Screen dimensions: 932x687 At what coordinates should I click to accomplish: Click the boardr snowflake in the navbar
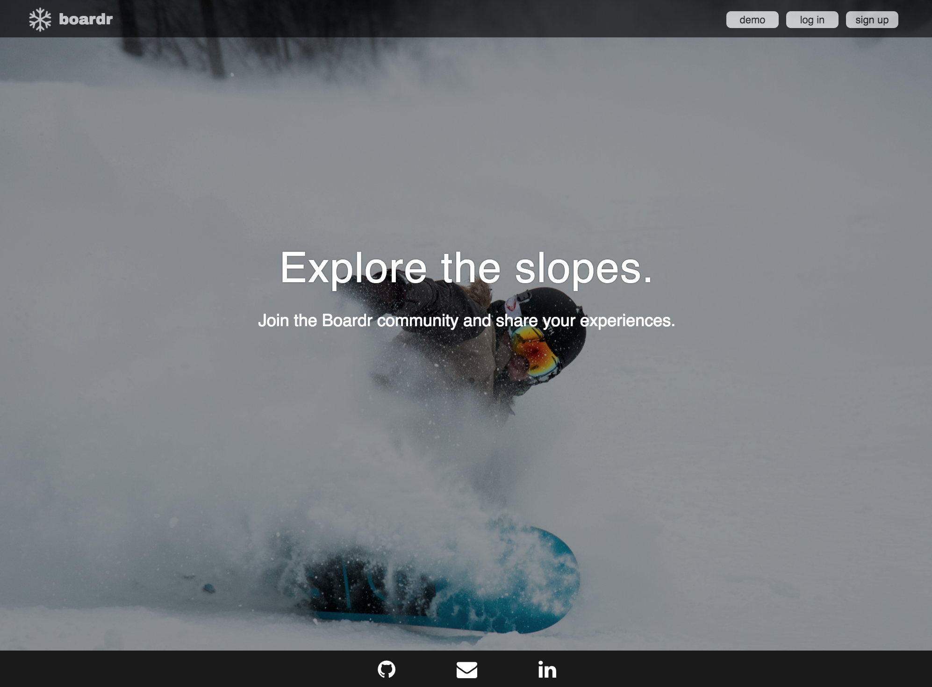pyautogui.click(x=41, y=19)
